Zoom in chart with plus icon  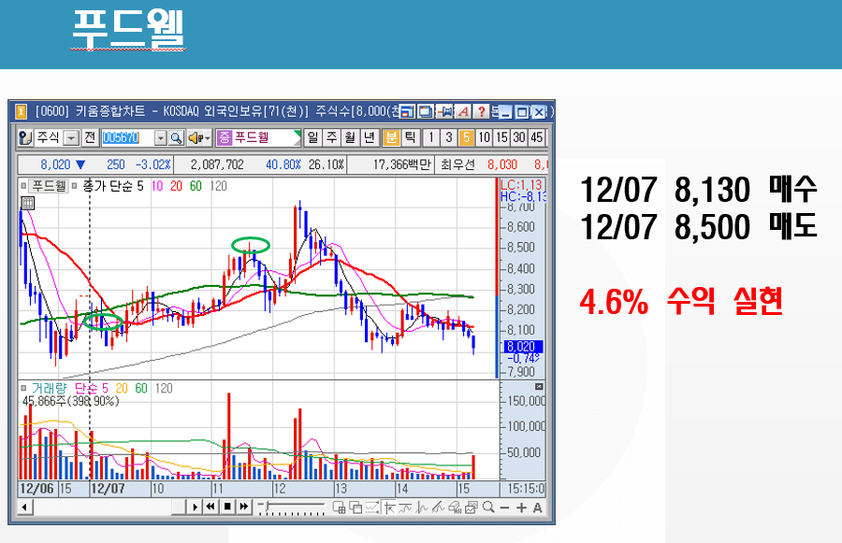521,507
